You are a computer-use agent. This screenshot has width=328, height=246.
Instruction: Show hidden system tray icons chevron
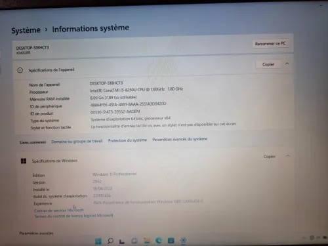click(304, 238)
